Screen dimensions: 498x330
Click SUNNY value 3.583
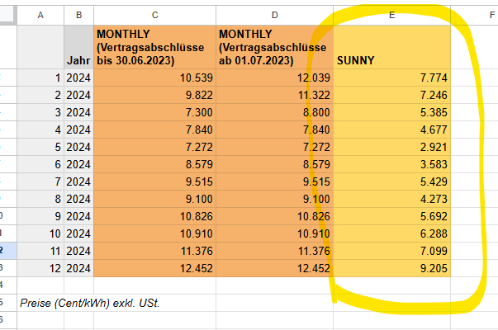coord(392,164)
